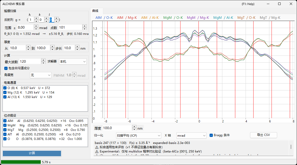Open the X 轴 mrad unit dropdown

[x=191, y=135]
